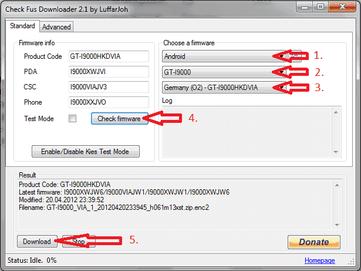The width and height of the screenshot is (361, 271).
Task: Click the Result box up scroll arrow
Action: (x=337, y=185)
